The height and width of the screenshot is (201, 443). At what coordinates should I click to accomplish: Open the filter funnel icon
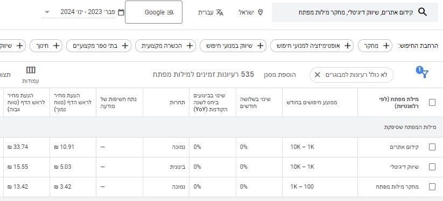(x=423, y=73)
